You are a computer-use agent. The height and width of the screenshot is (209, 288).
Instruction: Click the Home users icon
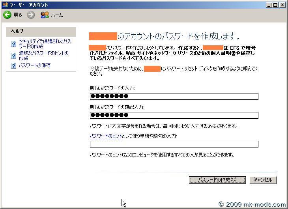[x=45, y=15]
